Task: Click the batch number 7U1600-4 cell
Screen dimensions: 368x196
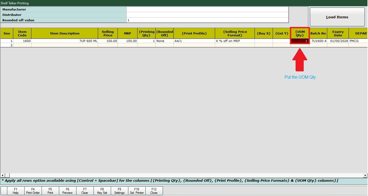Action: 318,41
